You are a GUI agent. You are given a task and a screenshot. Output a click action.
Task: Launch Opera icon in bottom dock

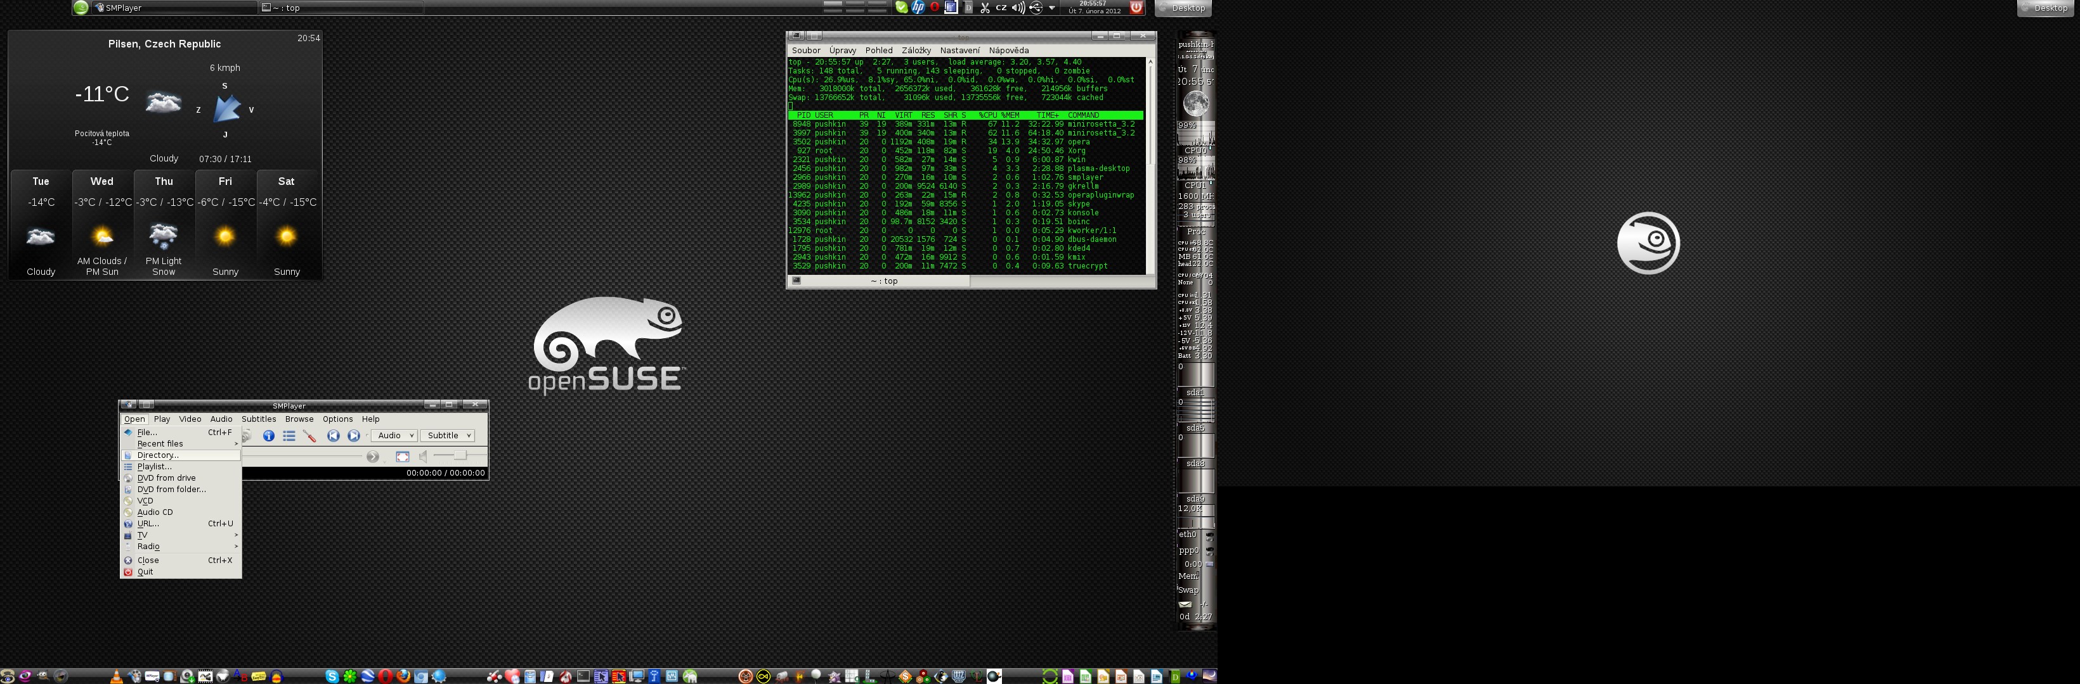tap(385, 676)
